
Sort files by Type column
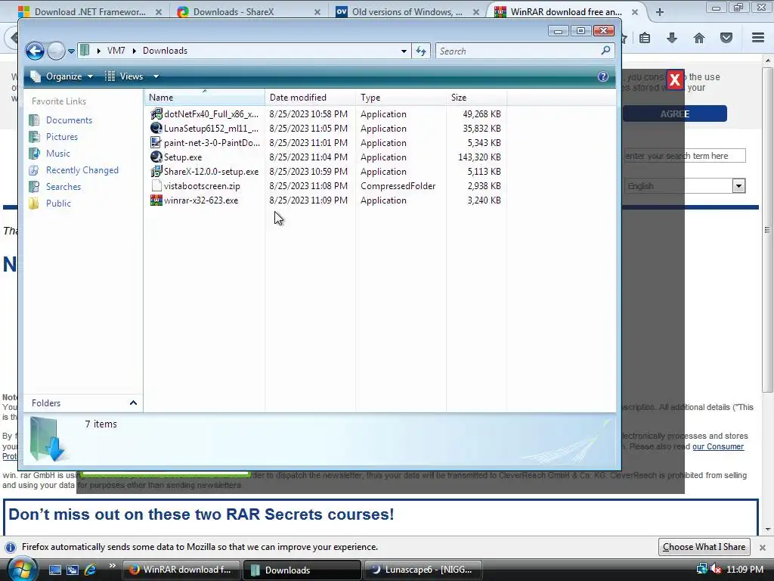pos(401,98)
